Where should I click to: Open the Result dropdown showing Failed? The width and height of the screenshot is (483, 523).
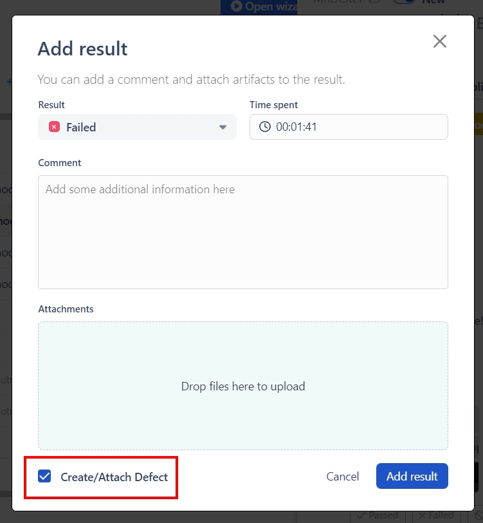pyautogui.click(x=137, y=128)
